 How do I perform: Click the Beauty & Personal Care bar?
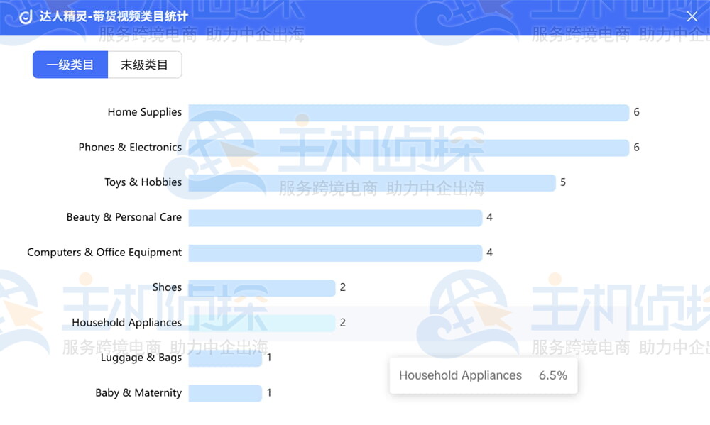[x=334, y=217]
